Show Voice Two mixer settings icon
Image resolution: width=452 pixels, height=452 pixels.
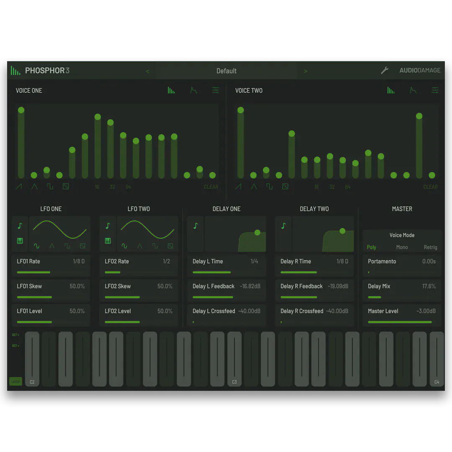435,90
